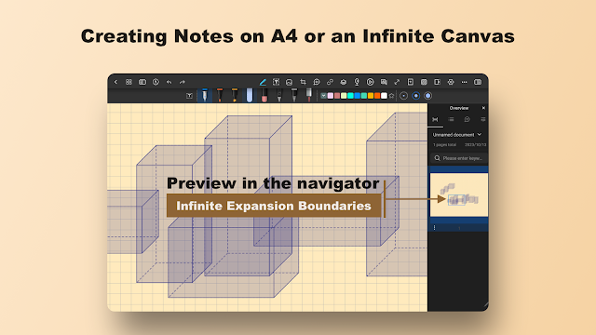
Task: Switch to the outline list tab
Action: pos(451,119)
